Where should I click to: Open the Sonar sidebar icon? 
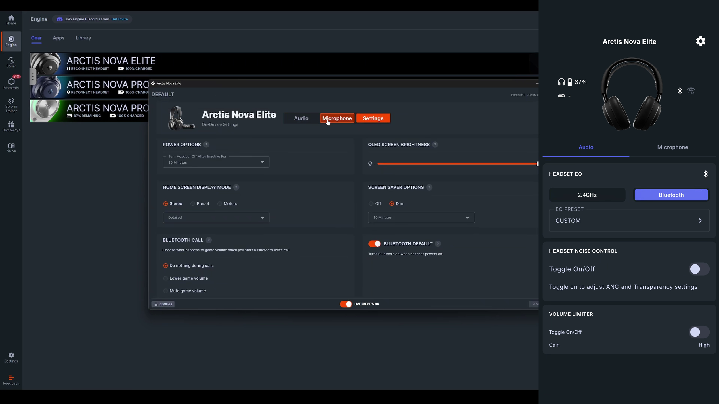[11, 63]
